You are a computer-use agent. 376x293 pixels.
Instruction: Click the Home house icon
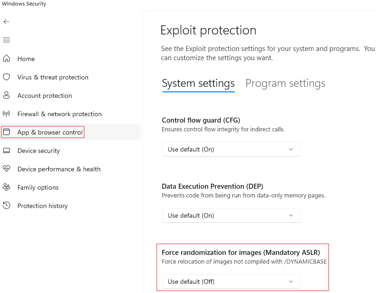coord(6,59)
